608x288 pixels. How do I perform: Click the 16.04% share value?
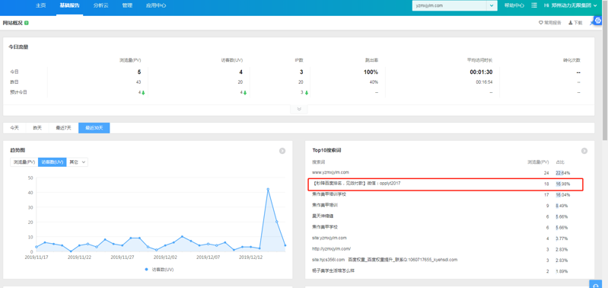[562, 195]
